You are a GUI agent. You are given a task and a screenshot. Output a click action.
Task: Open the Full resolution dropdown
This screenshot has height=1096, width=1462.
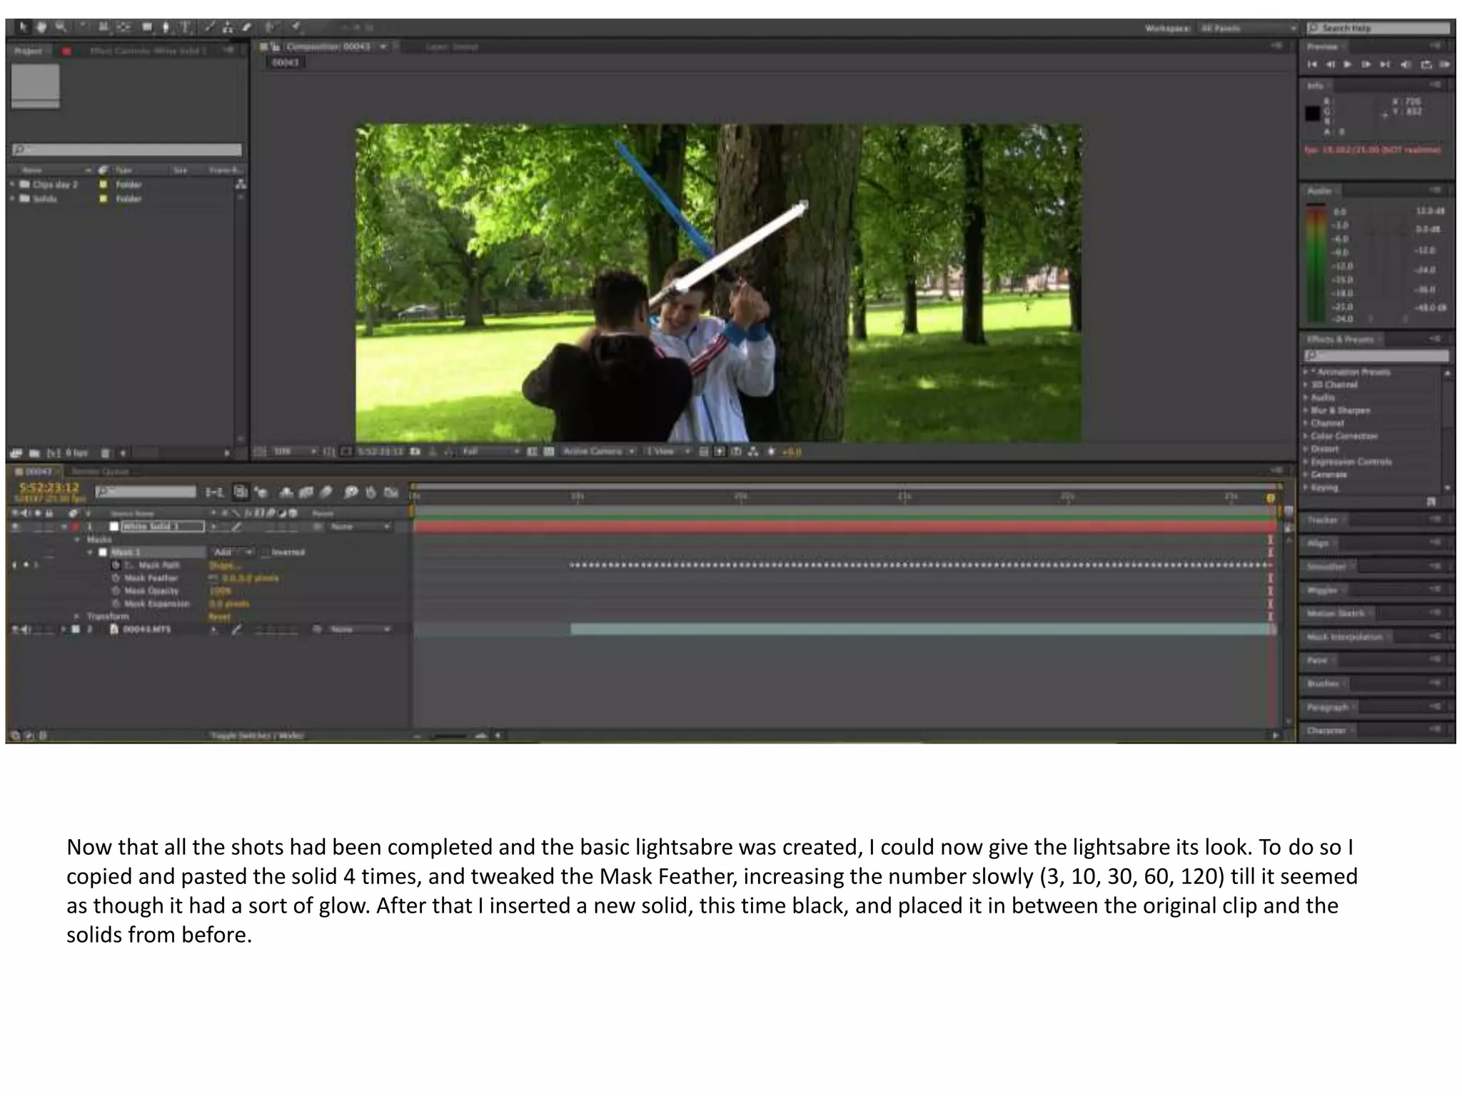491,452
